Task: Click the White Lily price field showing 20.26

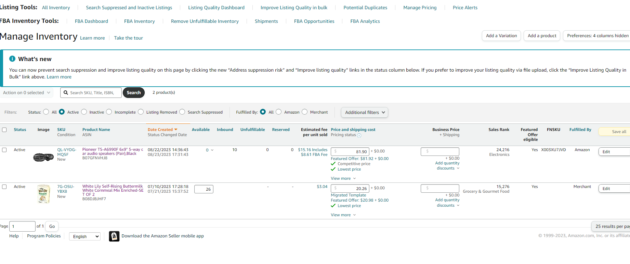Action: [x=350, y=188]
